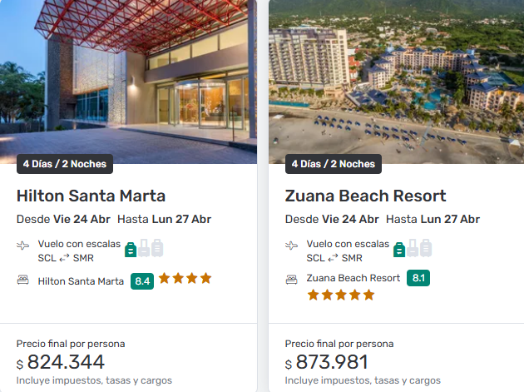Click the four-star rating for Hilton Santa Marta

click(185, 279)
